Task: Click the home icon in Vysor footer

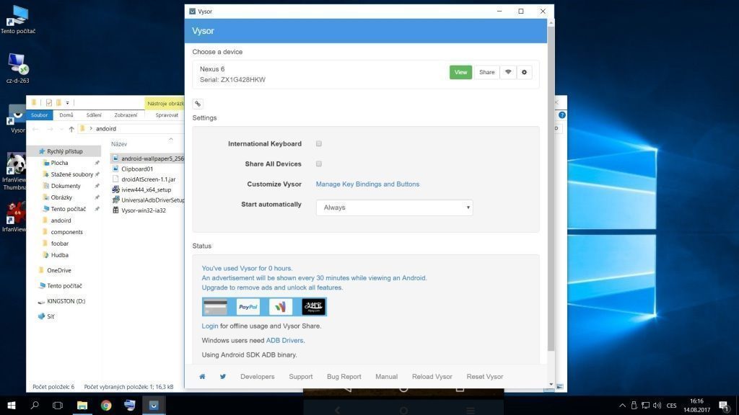Action: click(202, 376)
